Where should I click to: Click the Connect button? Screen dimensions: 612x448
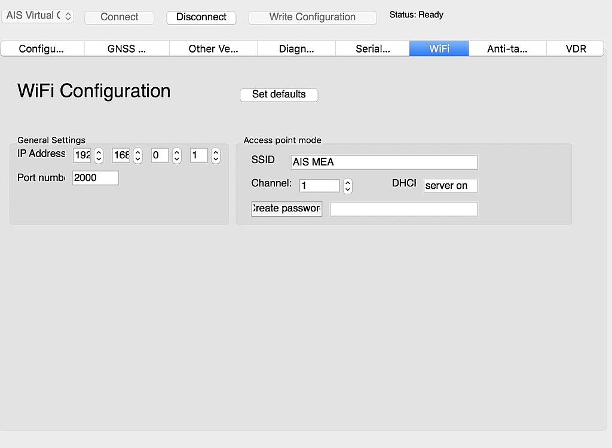[119, 17]
